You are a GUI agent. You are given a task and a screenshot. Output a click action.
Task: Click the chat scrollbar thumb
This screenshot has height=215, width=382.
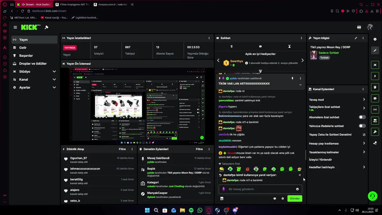tap(305, 155)
